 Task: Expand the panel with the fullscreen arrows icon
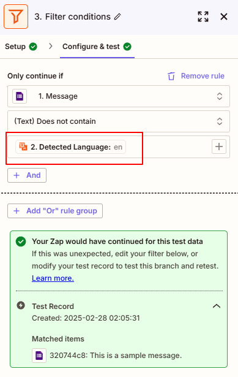(203, 17)
